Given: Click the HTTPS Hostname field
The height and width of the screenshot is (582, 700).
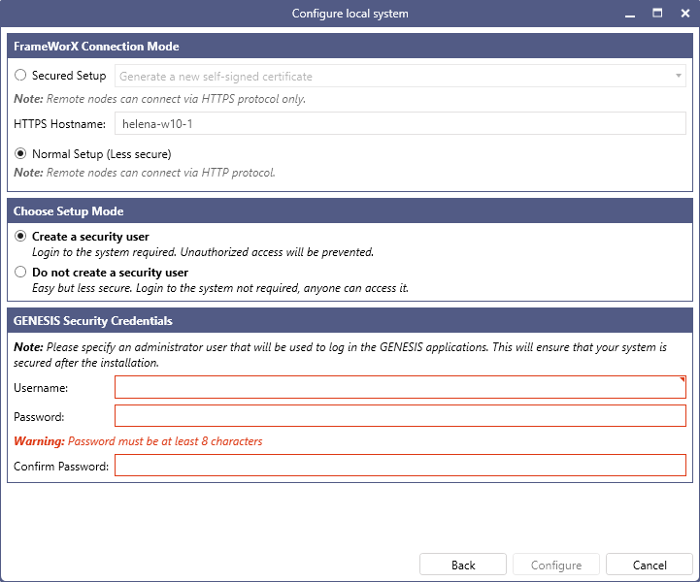Looking at the screenshot, I should click(400, 123).
